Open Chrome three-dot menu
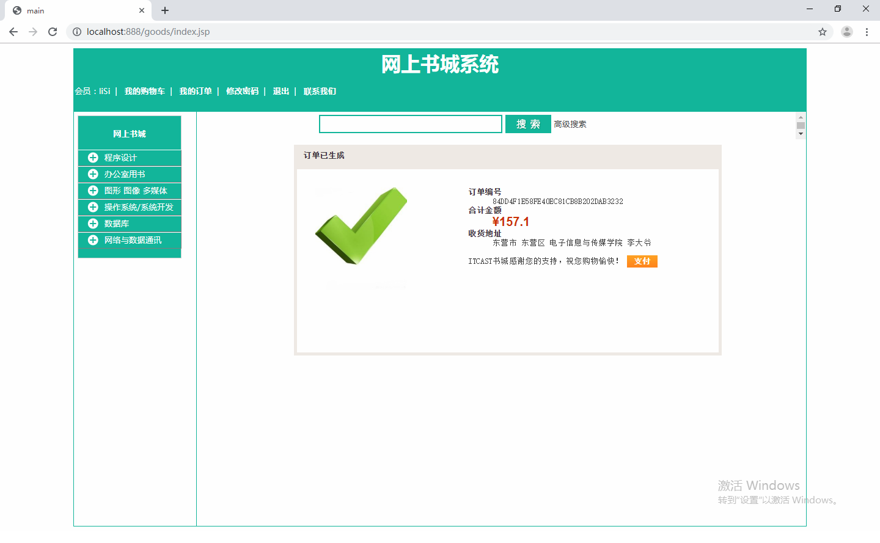Viewport: 880px width, 543px height. point(867,32)
